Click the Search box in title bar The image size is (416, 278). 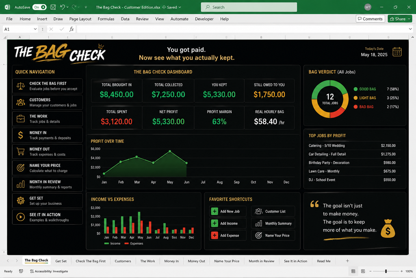point(249,7)
